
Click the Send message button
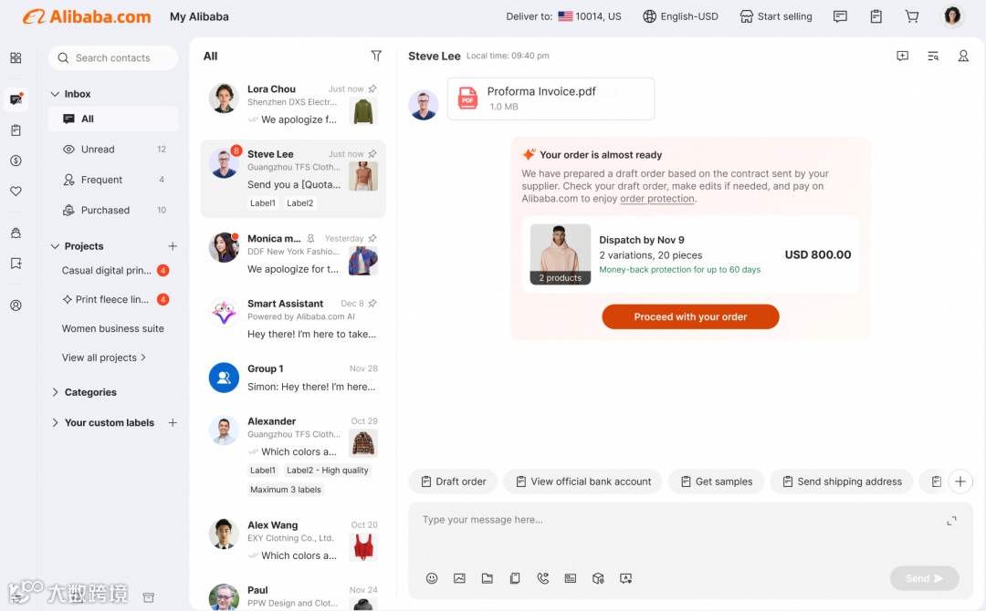tap(924, 578)
